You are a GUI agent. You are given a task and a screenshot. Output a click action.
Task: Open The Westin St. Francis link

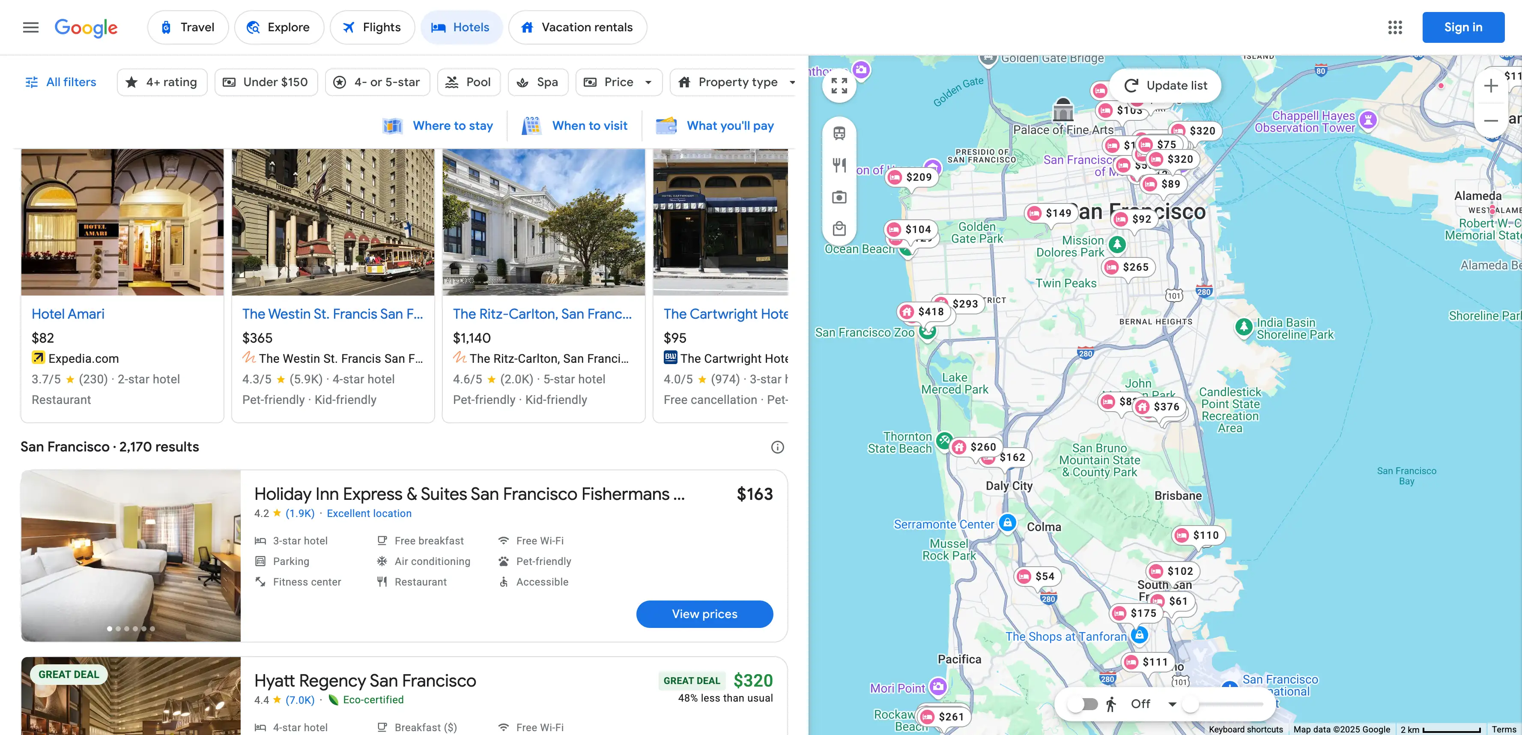pyautogui.click(x=333, y=314)
